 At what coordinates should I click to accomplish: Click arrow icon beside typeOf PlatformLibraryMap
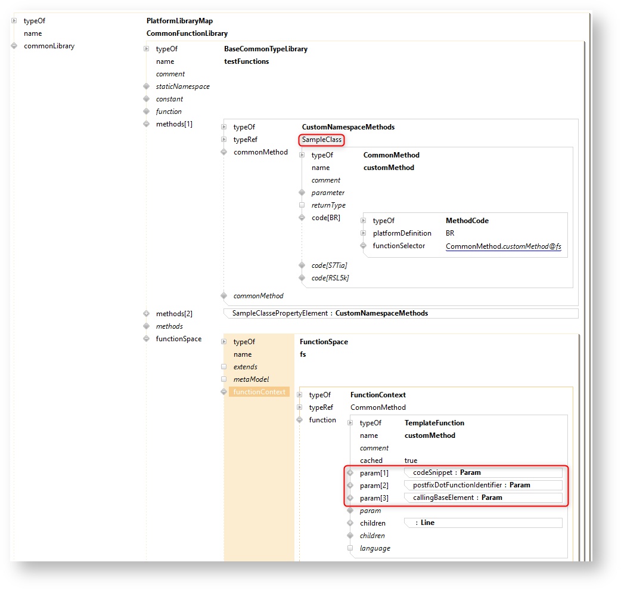14,21
